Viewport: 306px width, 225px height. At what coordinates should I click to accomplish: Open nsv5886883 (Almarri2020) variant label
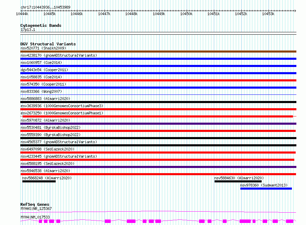(x=45, y=99)
